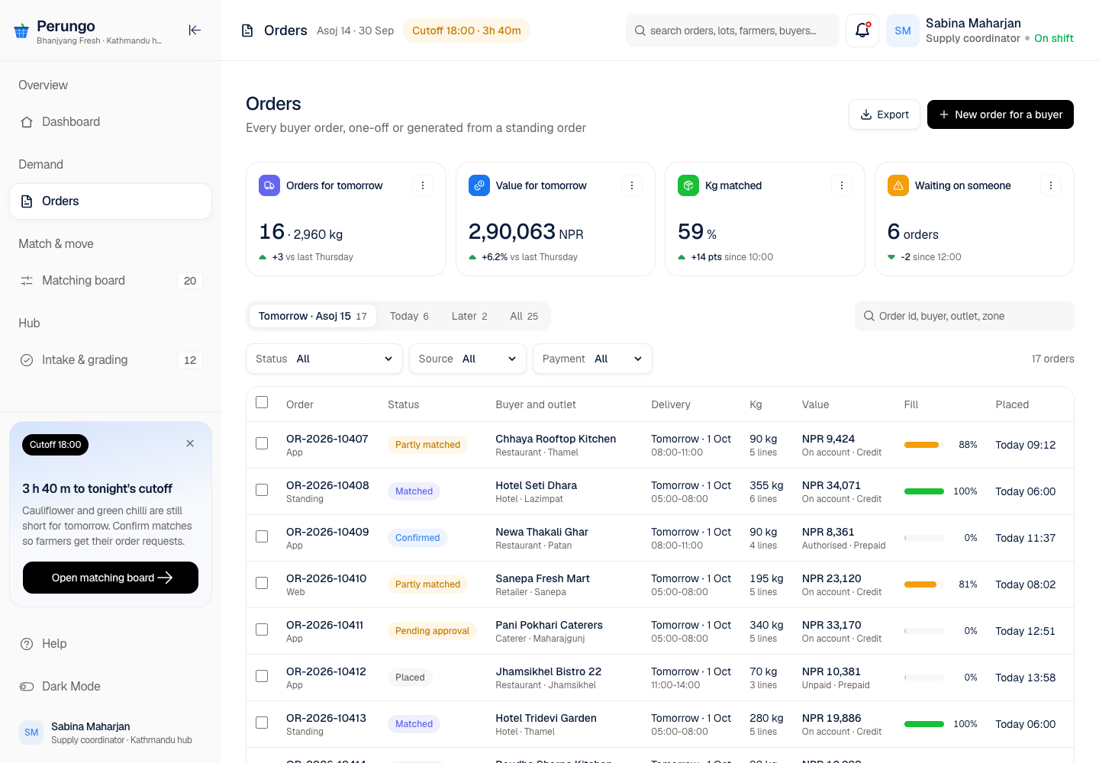Viewport: 1099px width, 763px height.
Task: Collapse the sidebar with the arrow icon
Action: pos(195,30)
